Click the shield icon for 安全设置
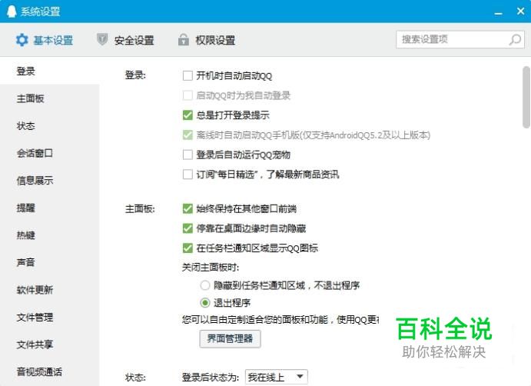The height and width of the screenshot is (386, 531). 102,40
